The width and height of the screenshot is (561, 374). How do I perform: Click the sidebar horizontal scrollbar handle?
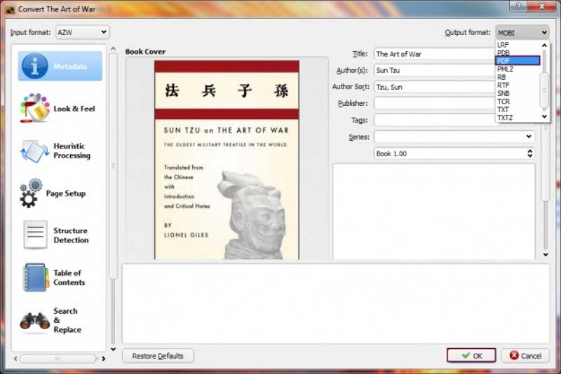coord(58,359)
